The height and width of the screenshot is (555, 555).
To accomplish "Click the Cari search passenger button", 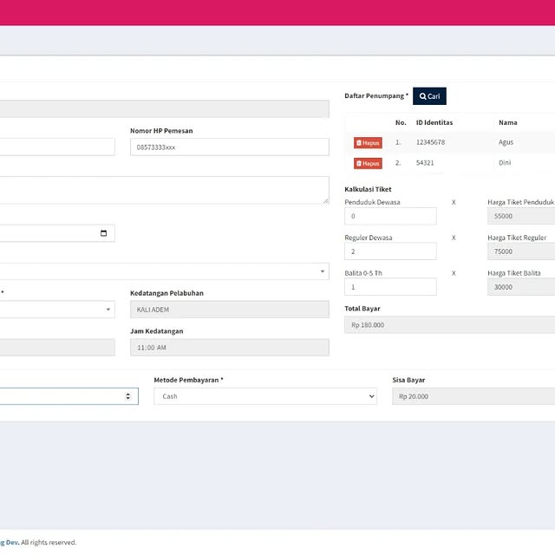I will [x=429, y=96].
